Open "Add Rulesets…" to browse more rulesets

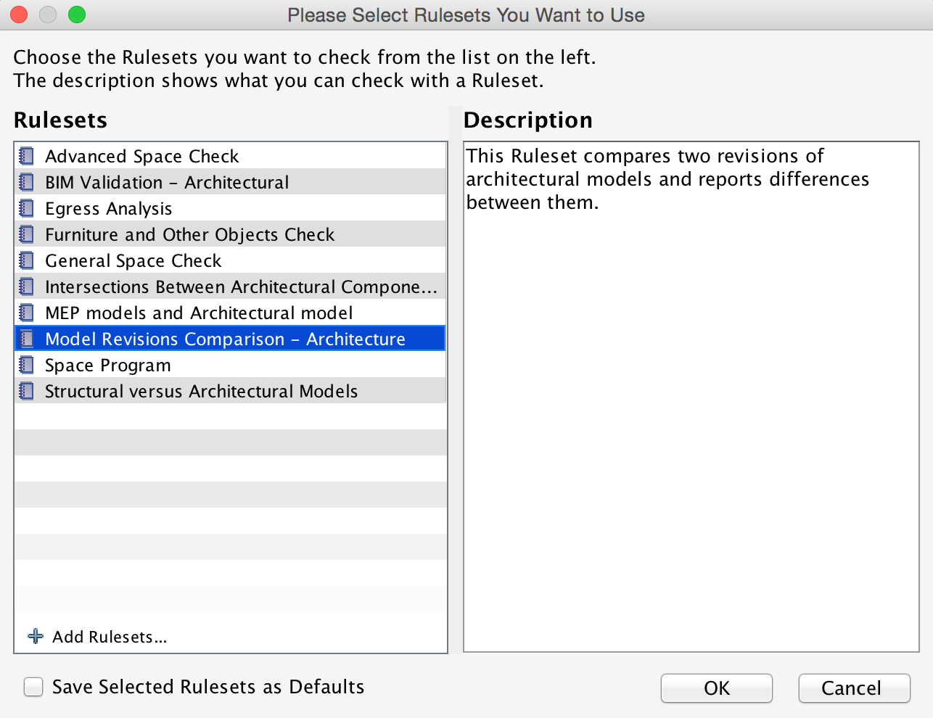point(109,636)
